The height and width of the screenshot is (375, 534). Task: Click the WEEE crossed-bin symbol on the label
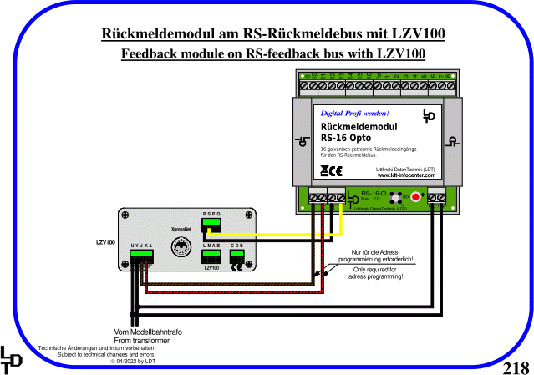tap(324, 170)
